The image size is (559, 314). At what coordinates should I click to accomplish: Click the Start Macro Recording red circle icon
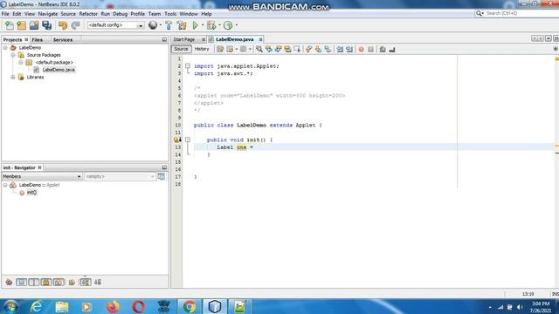tap(361, 50)
